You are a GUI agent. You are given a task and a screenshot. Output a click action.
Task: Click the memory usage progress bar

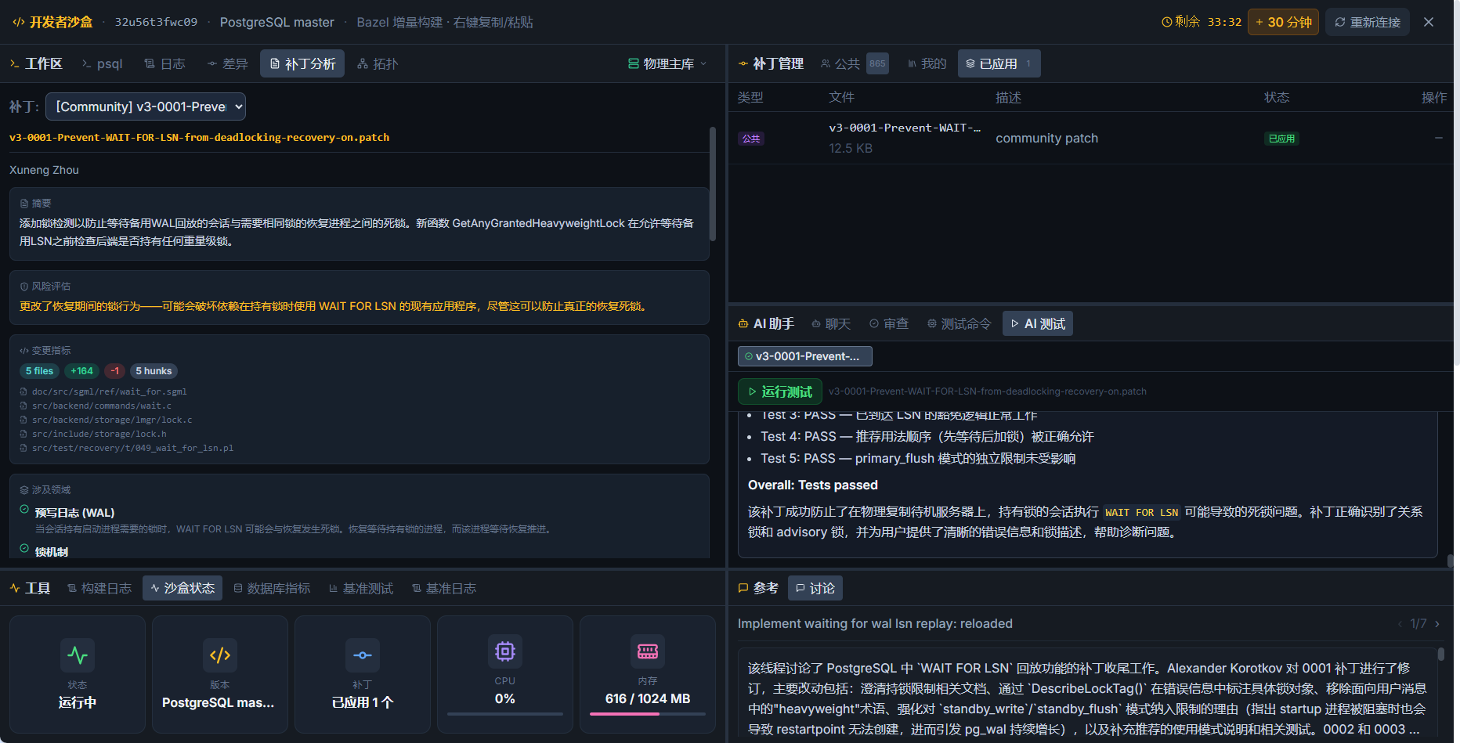648,714
